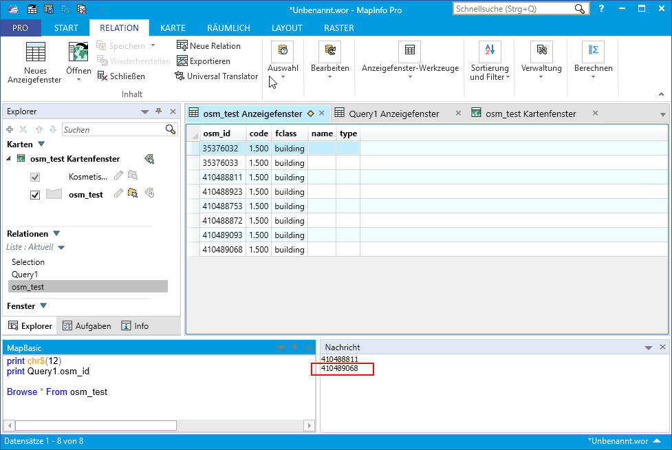Click Schließen relation button
Screen dimensions: 672x450
121,76
